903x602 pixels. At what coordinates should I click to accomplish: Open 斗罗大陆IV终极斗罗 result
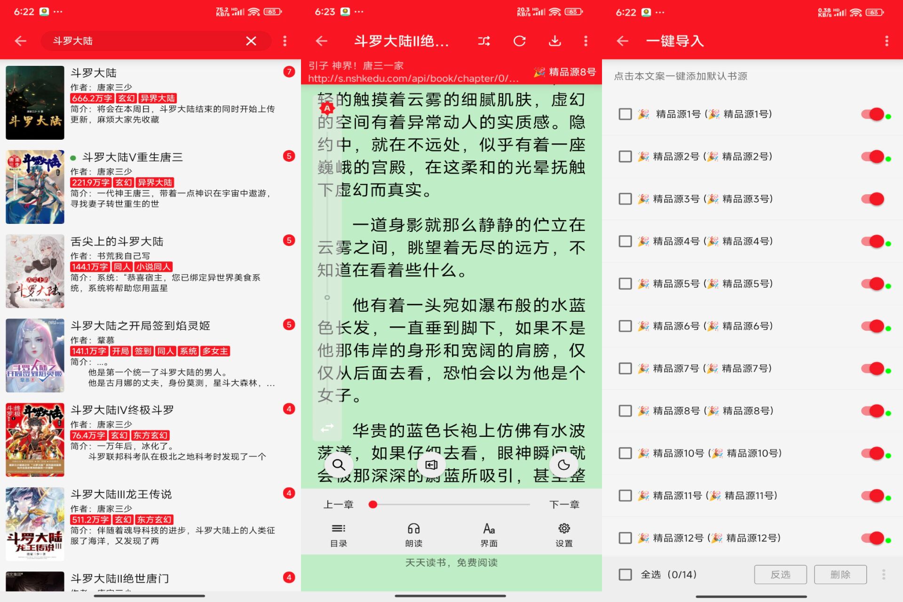pyautogui.click(x=150, y=439)
